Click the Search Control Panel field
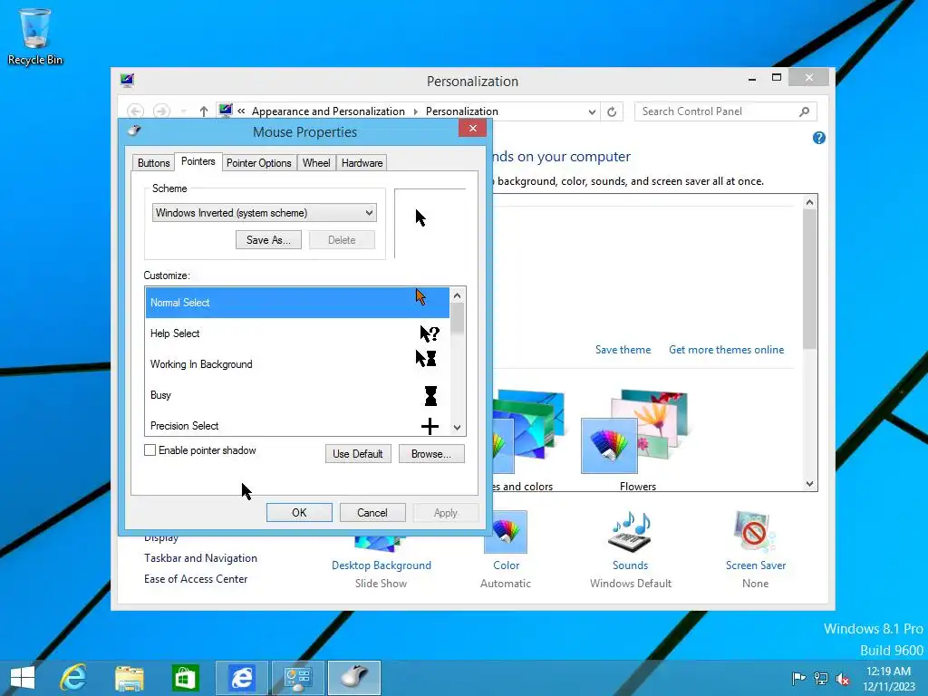The width and height of the screenshot is (928, 696). [x=726, y=111]
